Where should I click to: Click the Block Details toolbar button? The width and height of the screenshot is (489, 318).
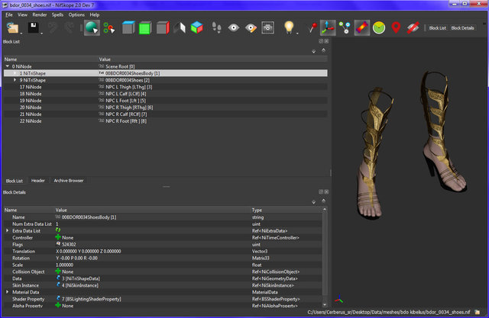462,28
